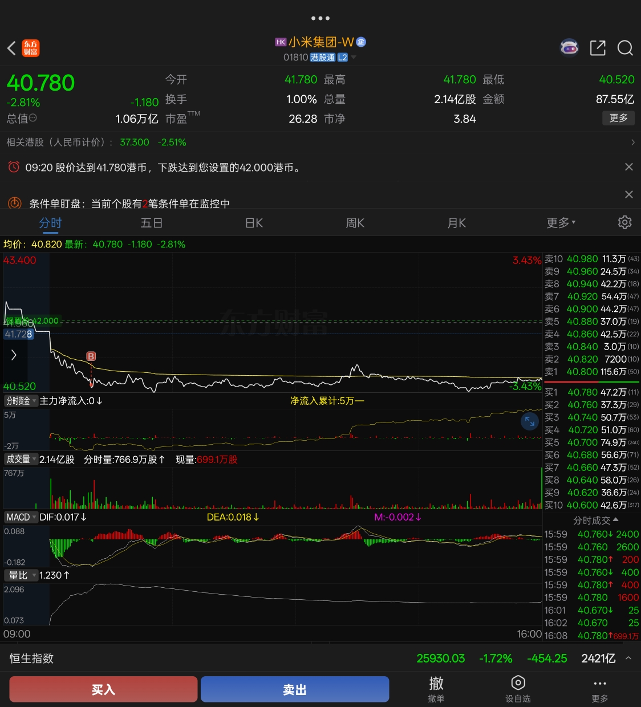Tap the alarm clock alert icon
The image size is (641, 707).
coord(14,167)
